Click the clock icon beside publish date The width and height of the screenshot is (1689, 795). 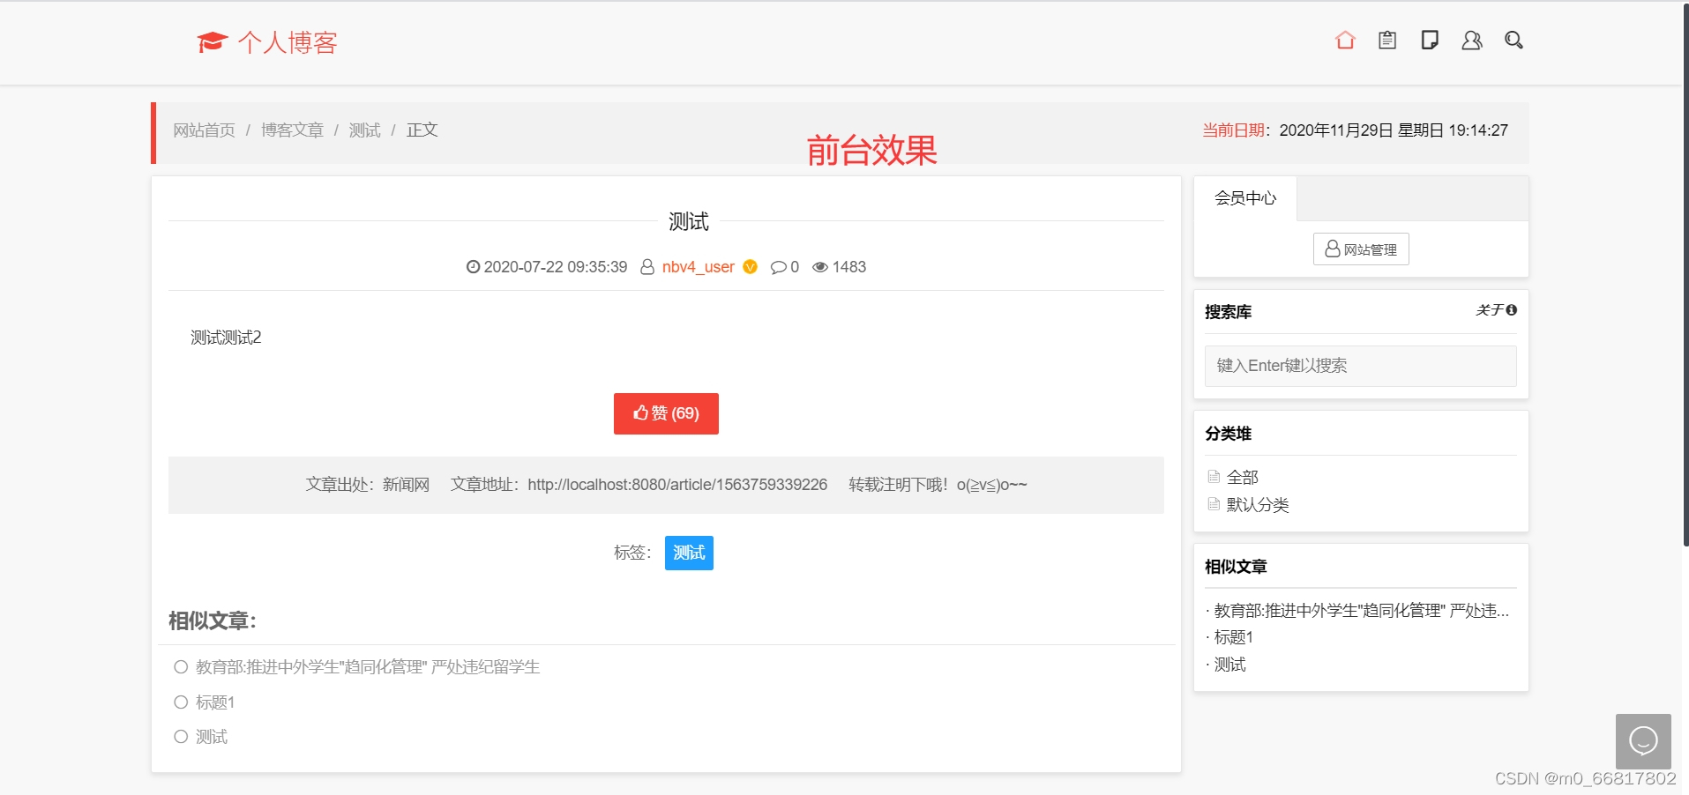(473, 267)
